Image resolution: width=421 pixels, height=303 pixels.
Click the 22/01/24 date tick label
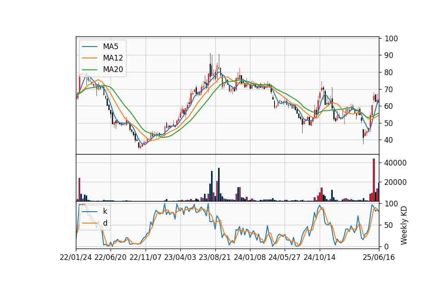click(x=76, y=257)
